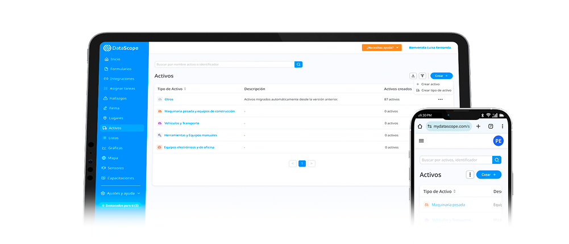
Task: Select Crear activo from the dropdown menu
Action: coord(430,84)
